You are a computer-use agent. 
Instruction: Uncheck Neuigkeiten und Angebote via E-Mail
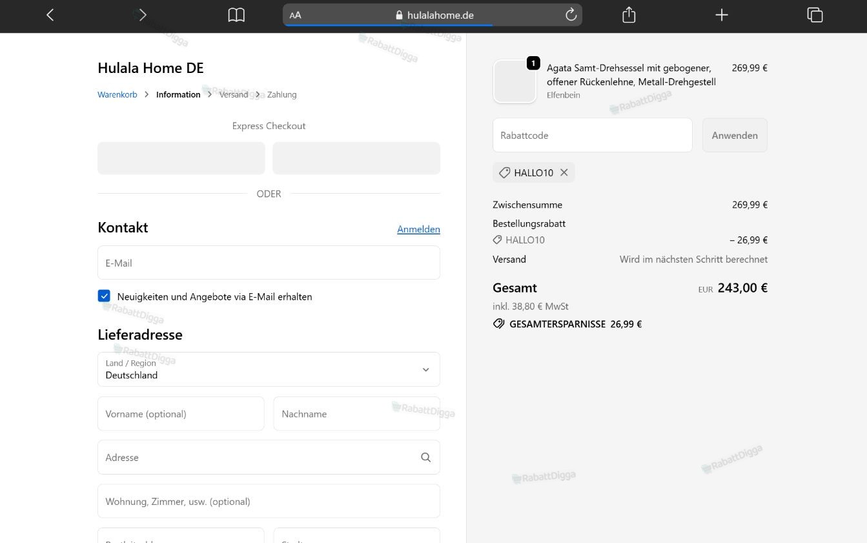coord(104,296)
